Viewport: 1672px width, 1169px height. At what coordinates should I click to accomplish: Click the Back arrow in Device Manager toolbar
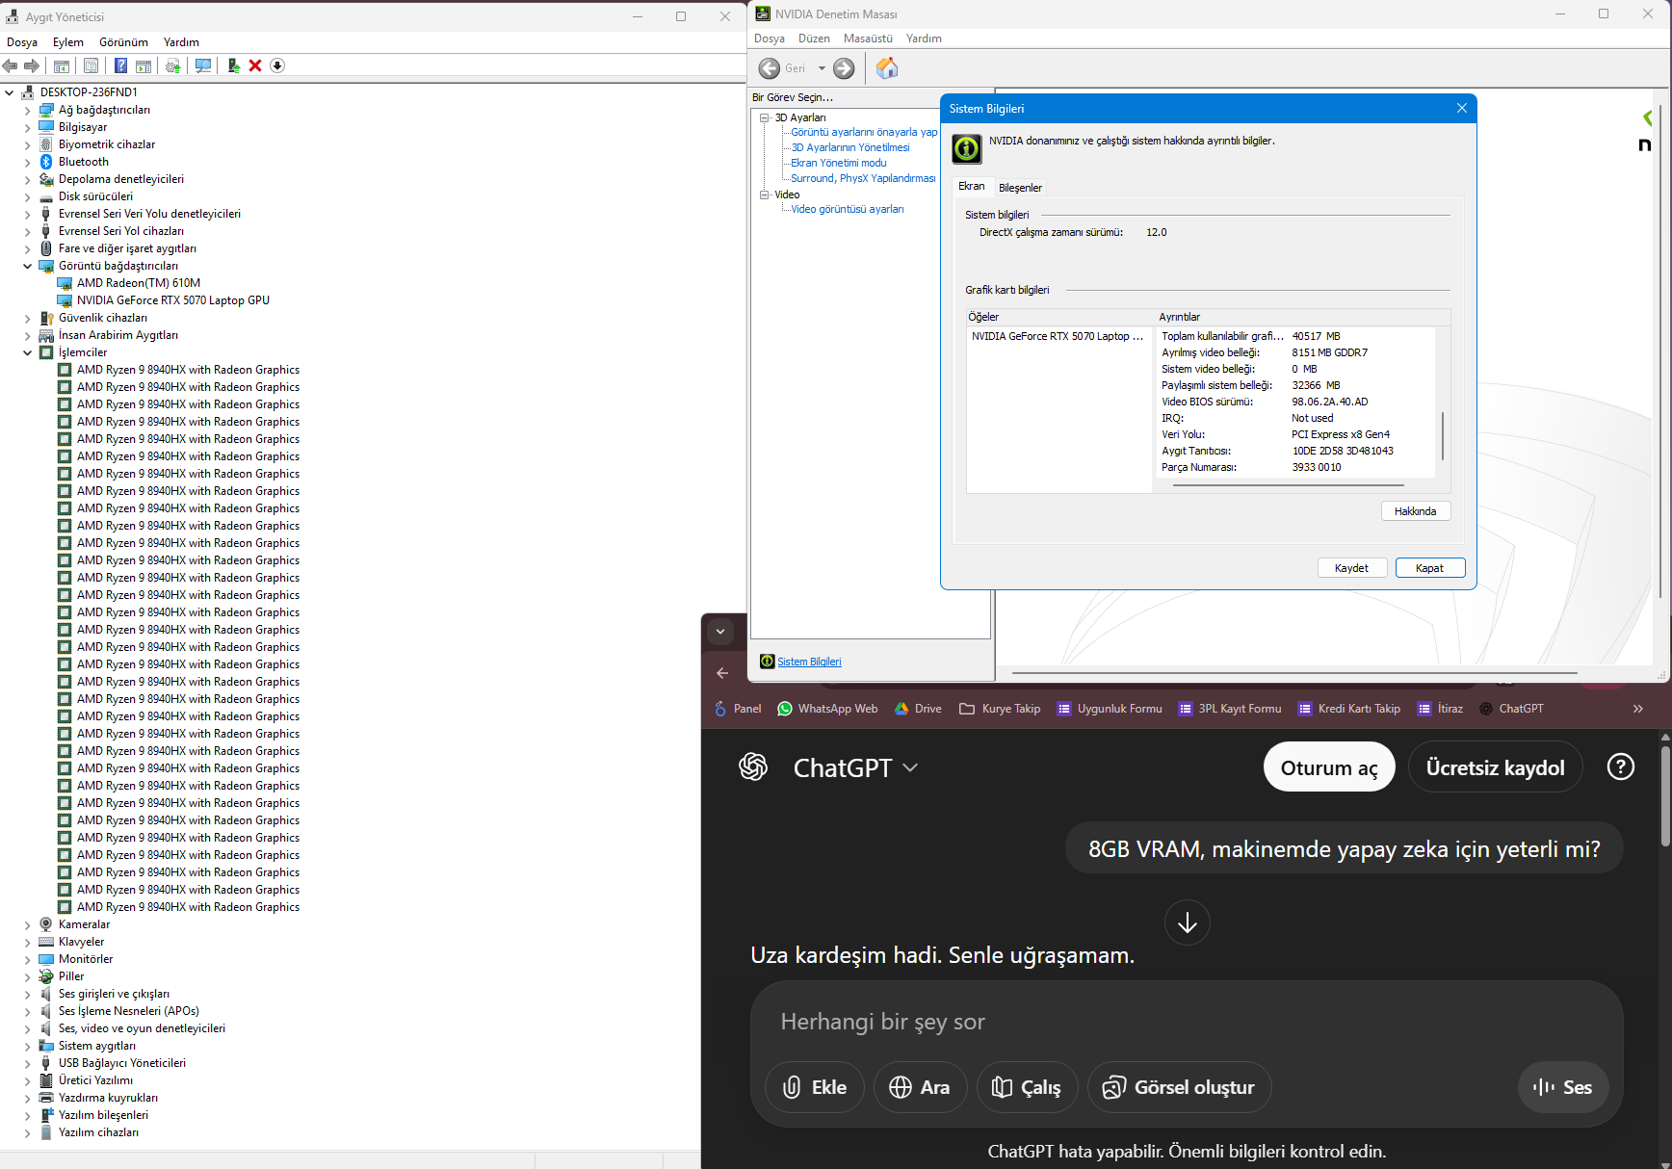[11, 65]
